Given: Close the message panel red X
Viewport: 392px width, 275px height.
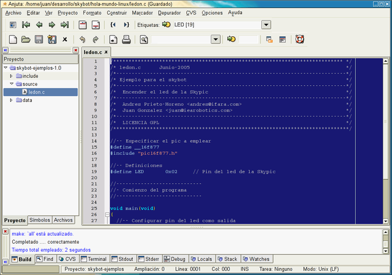Looking at the screenshot, I should 6,232.
